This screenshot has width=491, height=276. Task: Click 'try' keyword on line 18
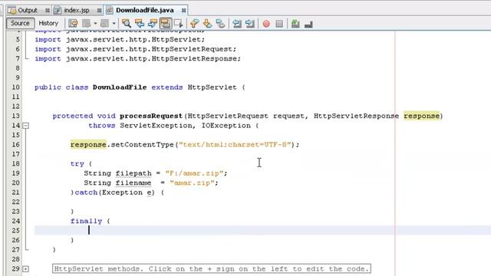pyautogui.click(x=77, y=163)
